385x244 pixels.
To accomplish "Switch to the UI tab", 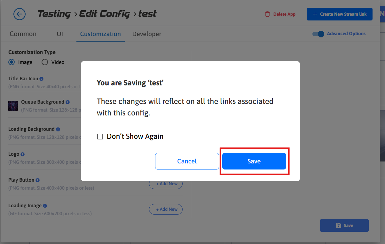I will [60, 34].
